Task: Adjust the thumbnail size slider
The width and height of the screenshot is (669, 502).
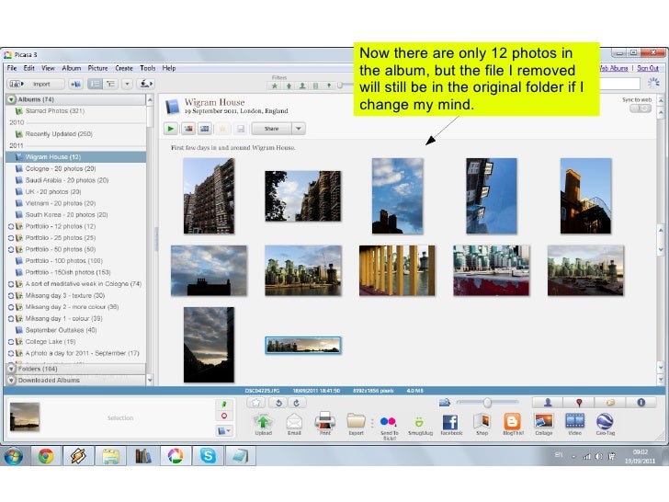Action: click(x=487, y=402)
